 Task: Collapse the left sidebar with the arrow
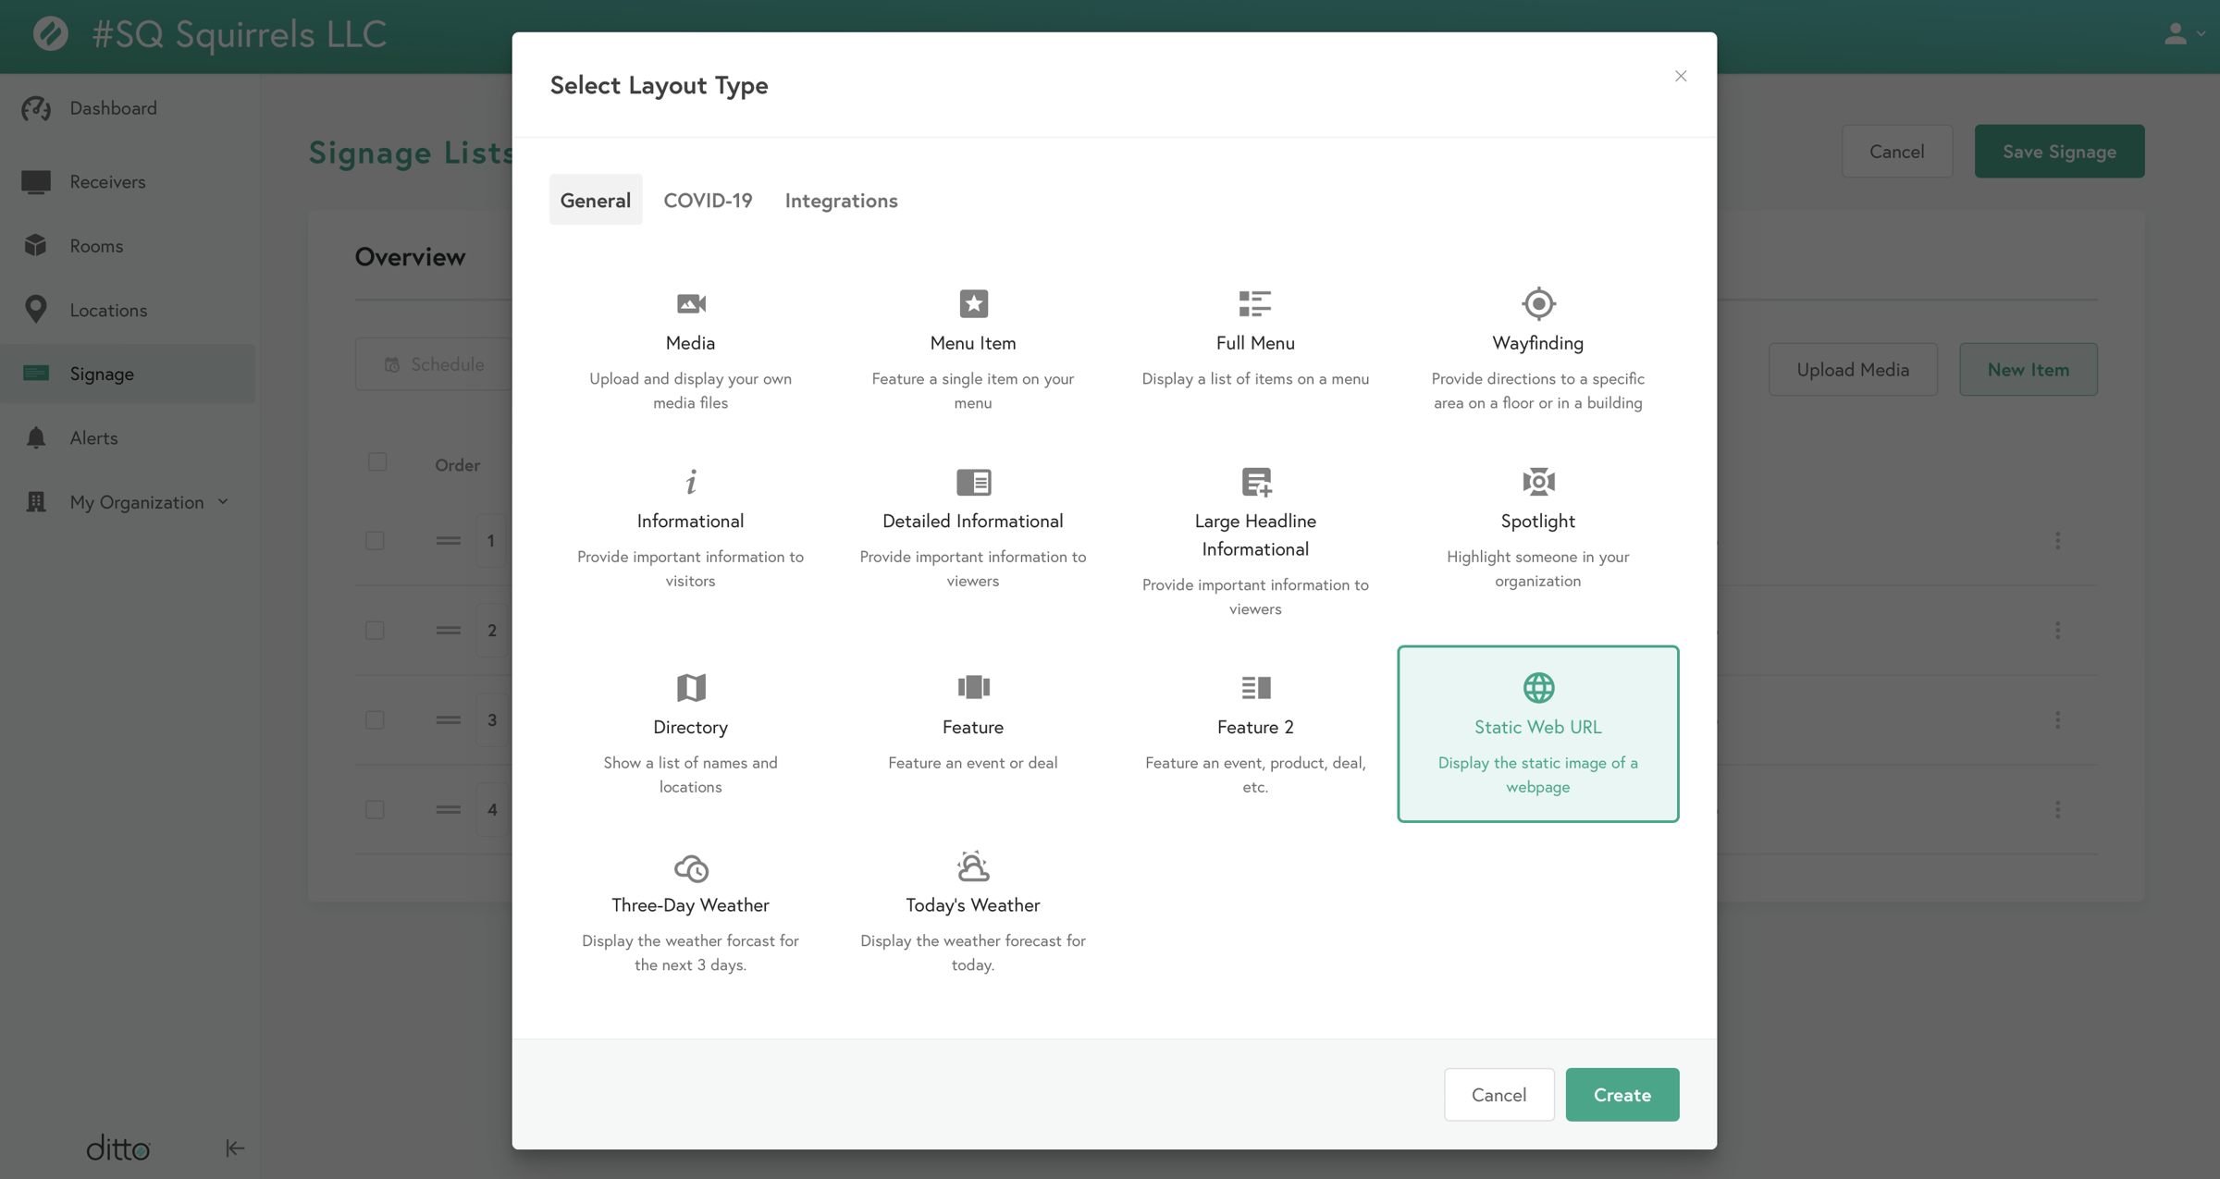pyautogui.click(x=234, y=1148)
